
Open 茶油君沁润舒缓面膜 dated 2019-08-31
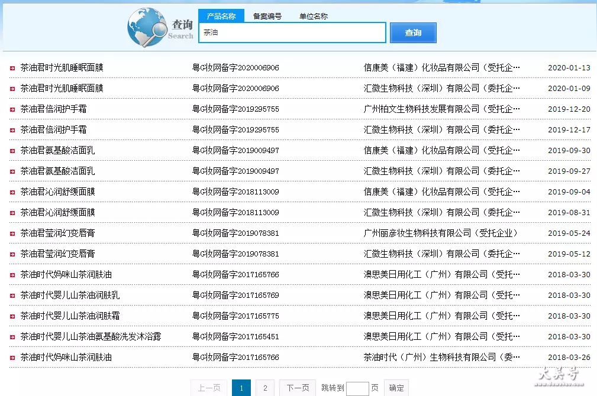point(57,212)
